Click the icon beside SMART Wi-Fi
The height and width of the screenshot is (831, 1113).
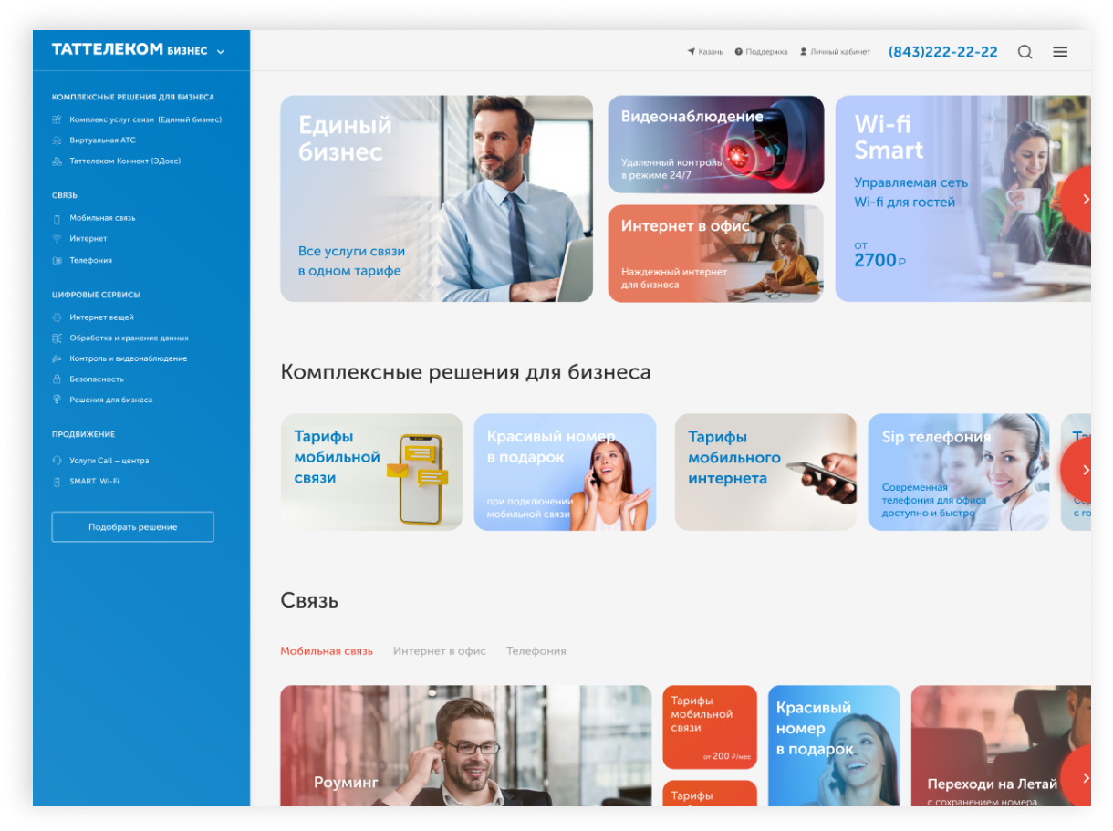pyautogui.click(x=57, y=482)
